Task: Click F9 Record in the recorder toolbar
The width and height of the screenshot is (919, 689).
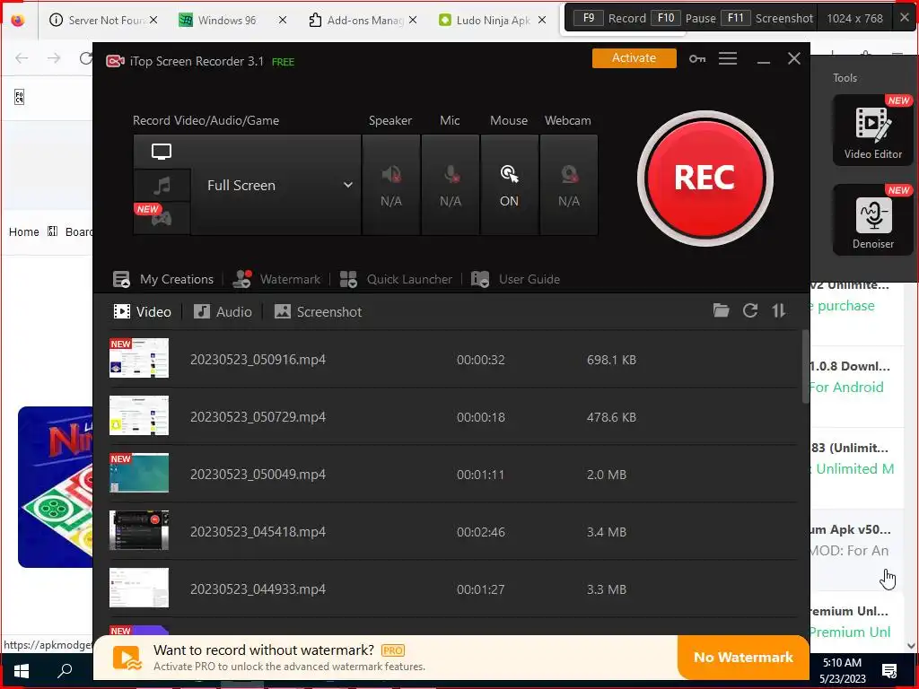Action: (609, 18)
